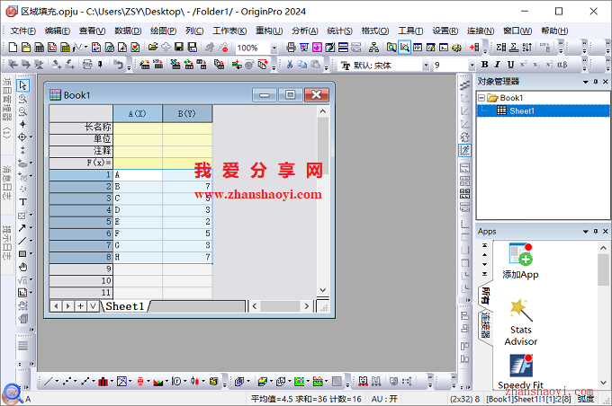Open the 工作表(K) menu
Screen dimensions: 612x406
tap(229, 31)
